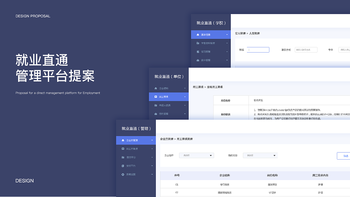Click the gear icon beside 系统设置
The width and height of the screenshot is (350, 197).
123,174
